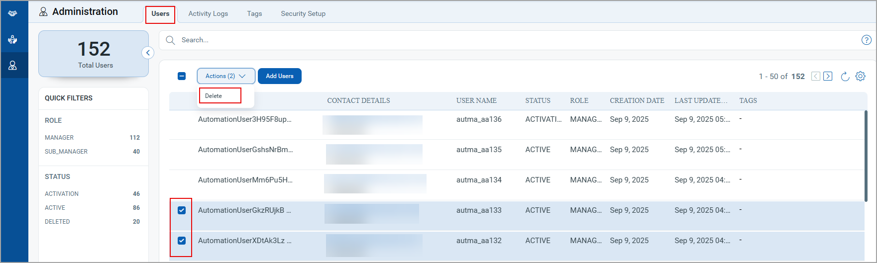This screenshot has height=263, width=877.
Task: Click the AutomationUserXDtAk3Lz name text
Action: tap(245, 241)
